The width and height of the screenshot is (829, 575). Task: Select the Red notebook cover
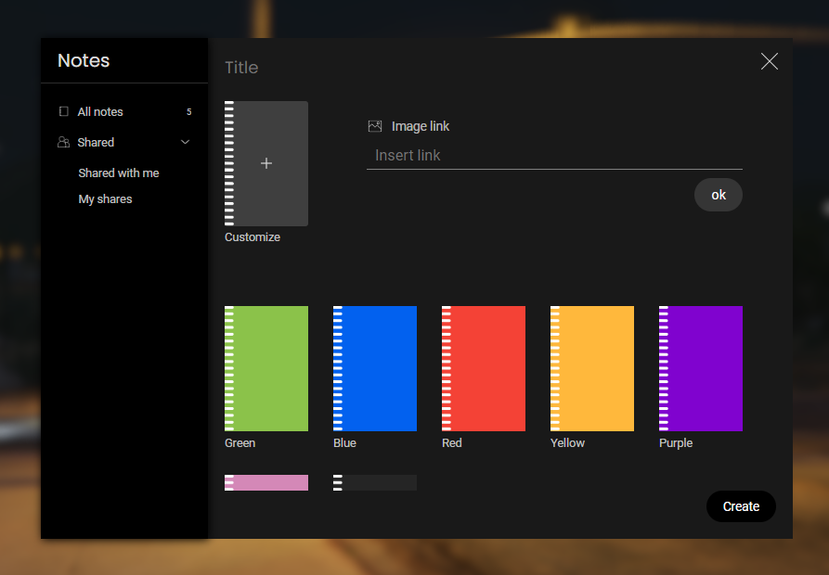[484, 368]
